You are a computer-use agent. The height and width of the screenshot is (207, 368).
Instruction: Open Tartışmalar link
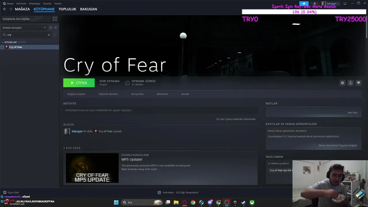click(137, 94)
